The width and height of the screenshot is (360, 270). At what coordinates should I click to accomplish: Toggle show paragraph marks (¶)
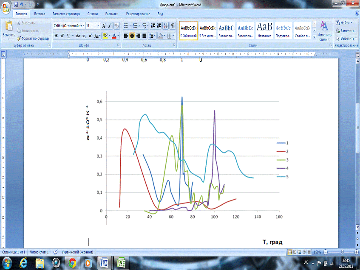coord(172,26)
